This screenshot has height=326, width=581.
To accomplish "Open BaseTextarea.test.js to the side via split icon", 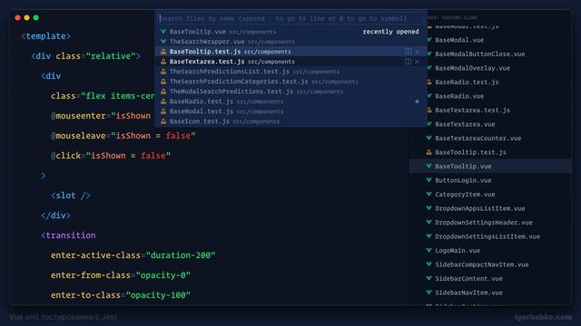I will coord(408,62).
